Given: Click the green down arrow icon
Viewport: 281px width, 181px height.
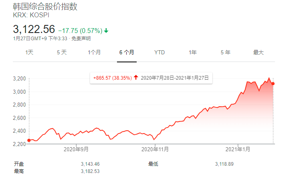Looking at the screenshot, I should coord(106,31).
